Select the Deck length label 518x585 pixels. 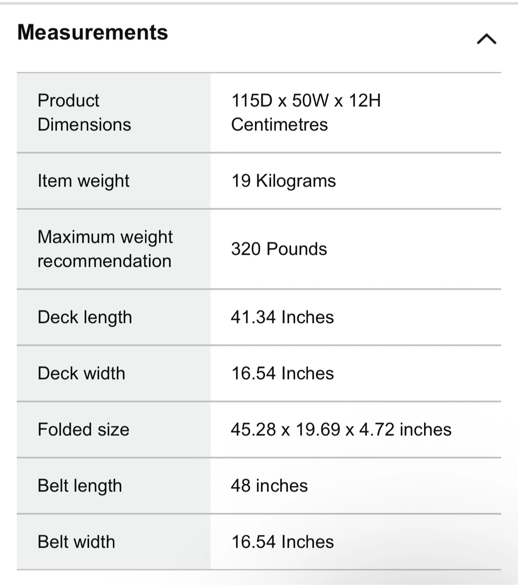pyautogui.click(x=85, y=317)
